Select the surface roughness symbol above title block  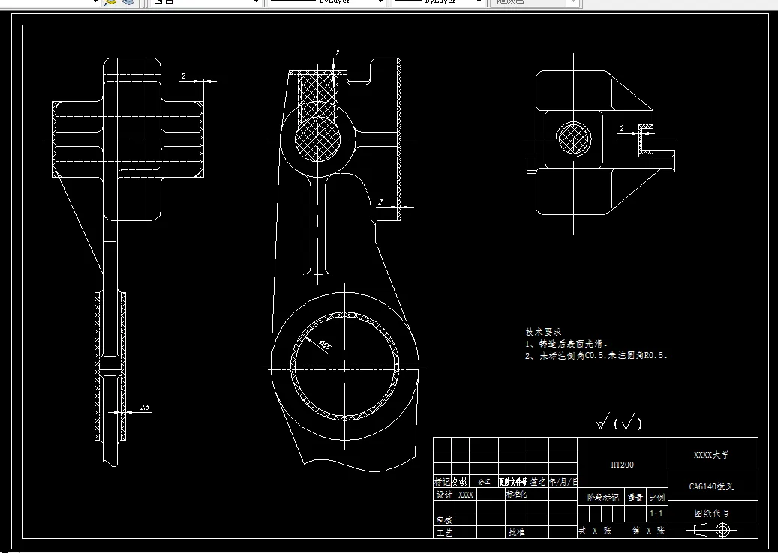(x=619, y=422)
